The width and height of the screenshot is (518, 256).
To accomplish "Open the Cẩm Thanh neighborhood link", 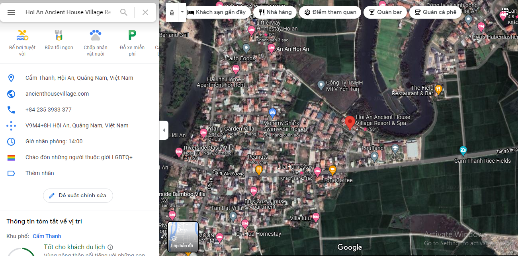I will [47, 236].
